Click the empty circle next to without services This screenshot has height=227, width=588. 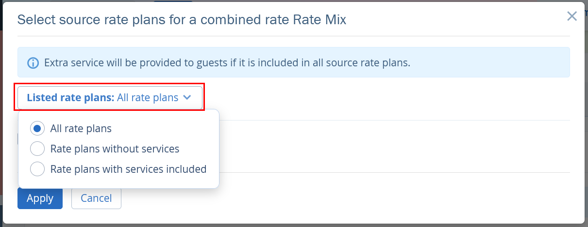tap(37, 149)
